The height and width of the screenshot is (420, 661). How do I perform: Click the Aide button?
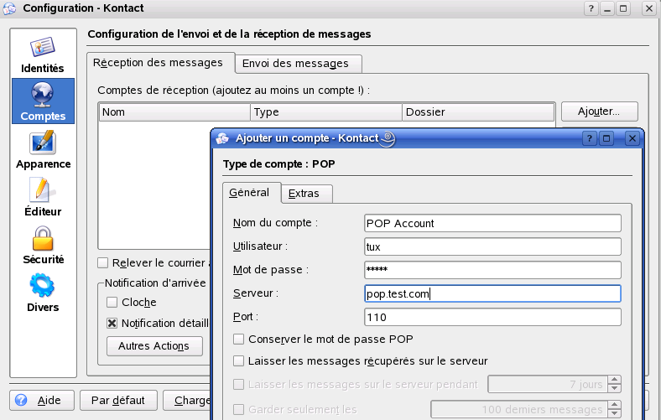(42, 400)
